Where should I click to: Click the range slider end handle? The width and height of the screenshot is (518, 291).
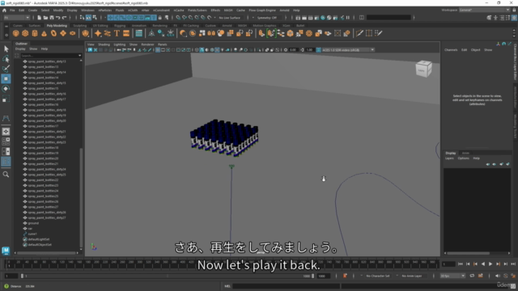click(312, 276)
